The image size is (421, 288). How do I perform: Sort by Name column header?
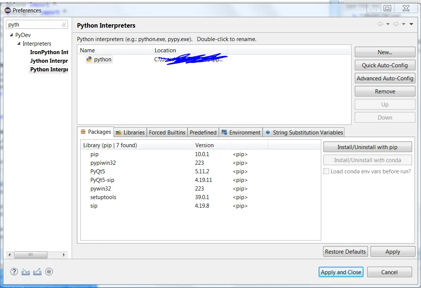click(x=115, y=50)
